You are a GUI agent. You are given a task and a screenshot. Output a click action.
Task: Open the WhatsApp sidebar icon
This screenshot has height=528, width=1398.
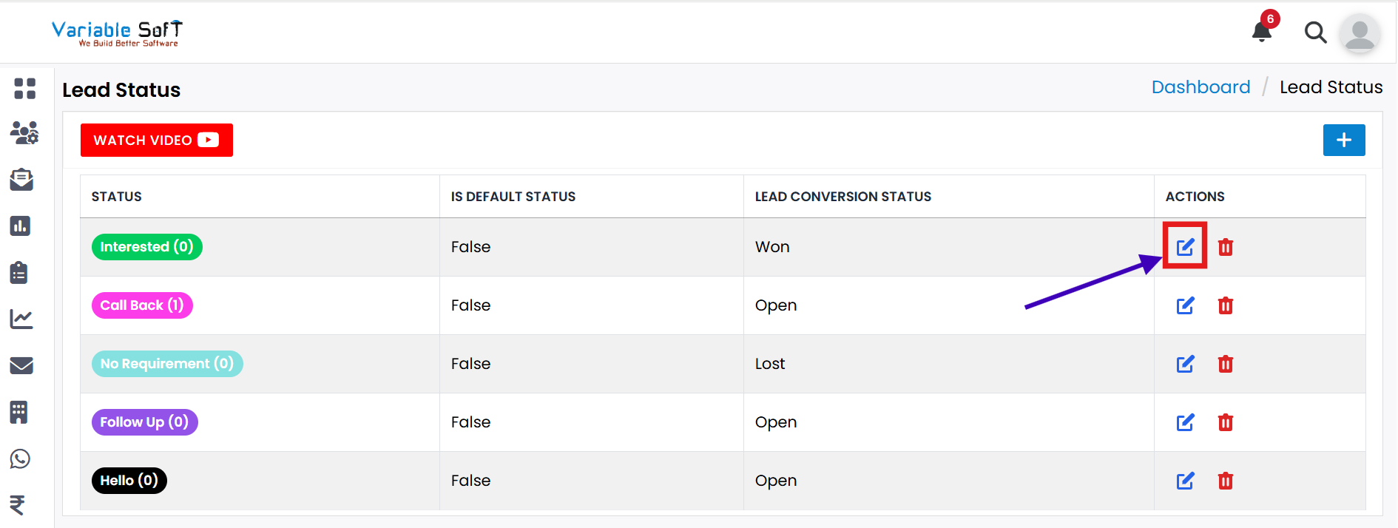click(x=21, y=458)
